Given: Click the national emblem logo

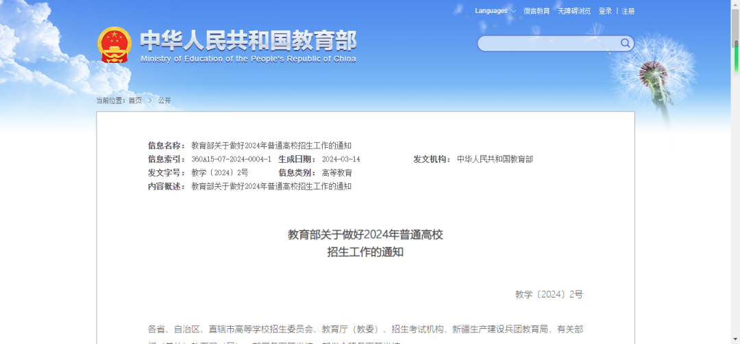Looking at the screenshot, I should tap(114, 44).
